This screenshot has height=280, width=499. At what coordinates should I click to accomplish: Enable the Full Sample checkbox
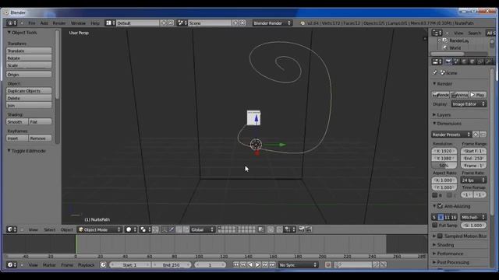pyautogui.click(x=435, y=225)
